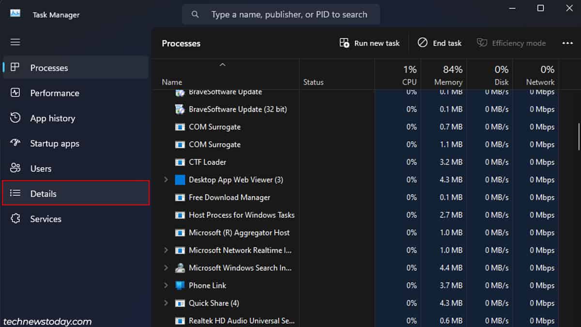Image resolution: width=581 pixels, height=327 pixels.
Task: Click the End task button label
Action: pos(447,43)
